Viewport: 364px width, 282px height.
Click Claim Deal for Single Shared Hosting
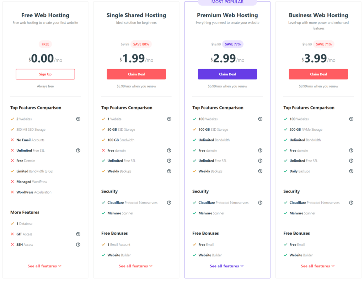pyautogui.click(x=136, y=74)
